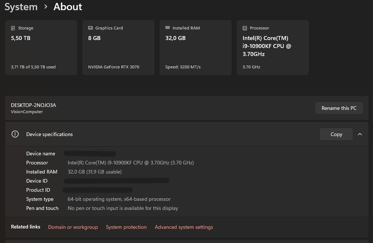Viewport: 373px width, 243px height.
Task: Click the Installed RAM memory icon
Action: coord(167,28)
